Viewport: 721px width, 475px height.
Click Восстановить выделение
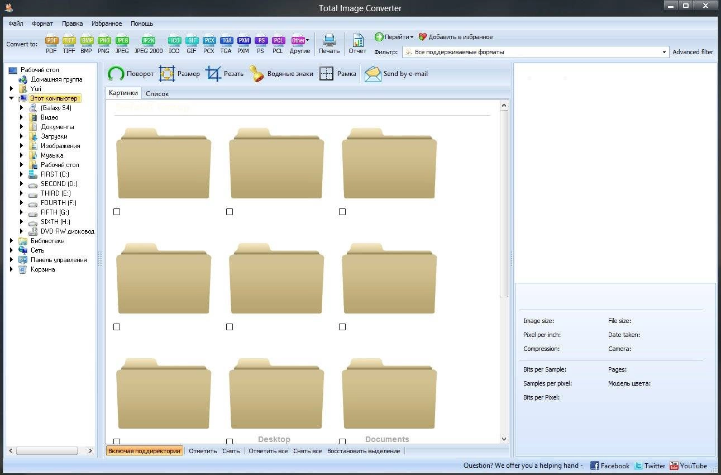click(364, 451)
